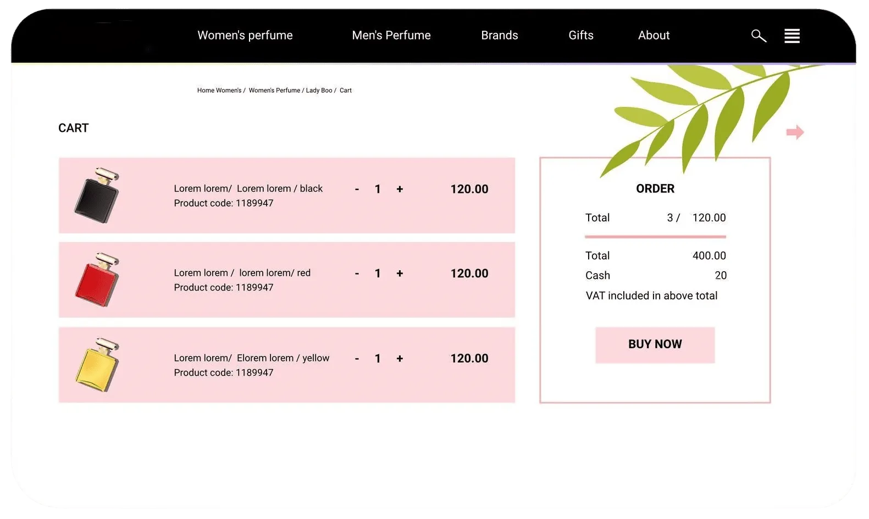Decrease quantity of black perfume
Viewport: 869px width, 519px height.
point(357,189)
